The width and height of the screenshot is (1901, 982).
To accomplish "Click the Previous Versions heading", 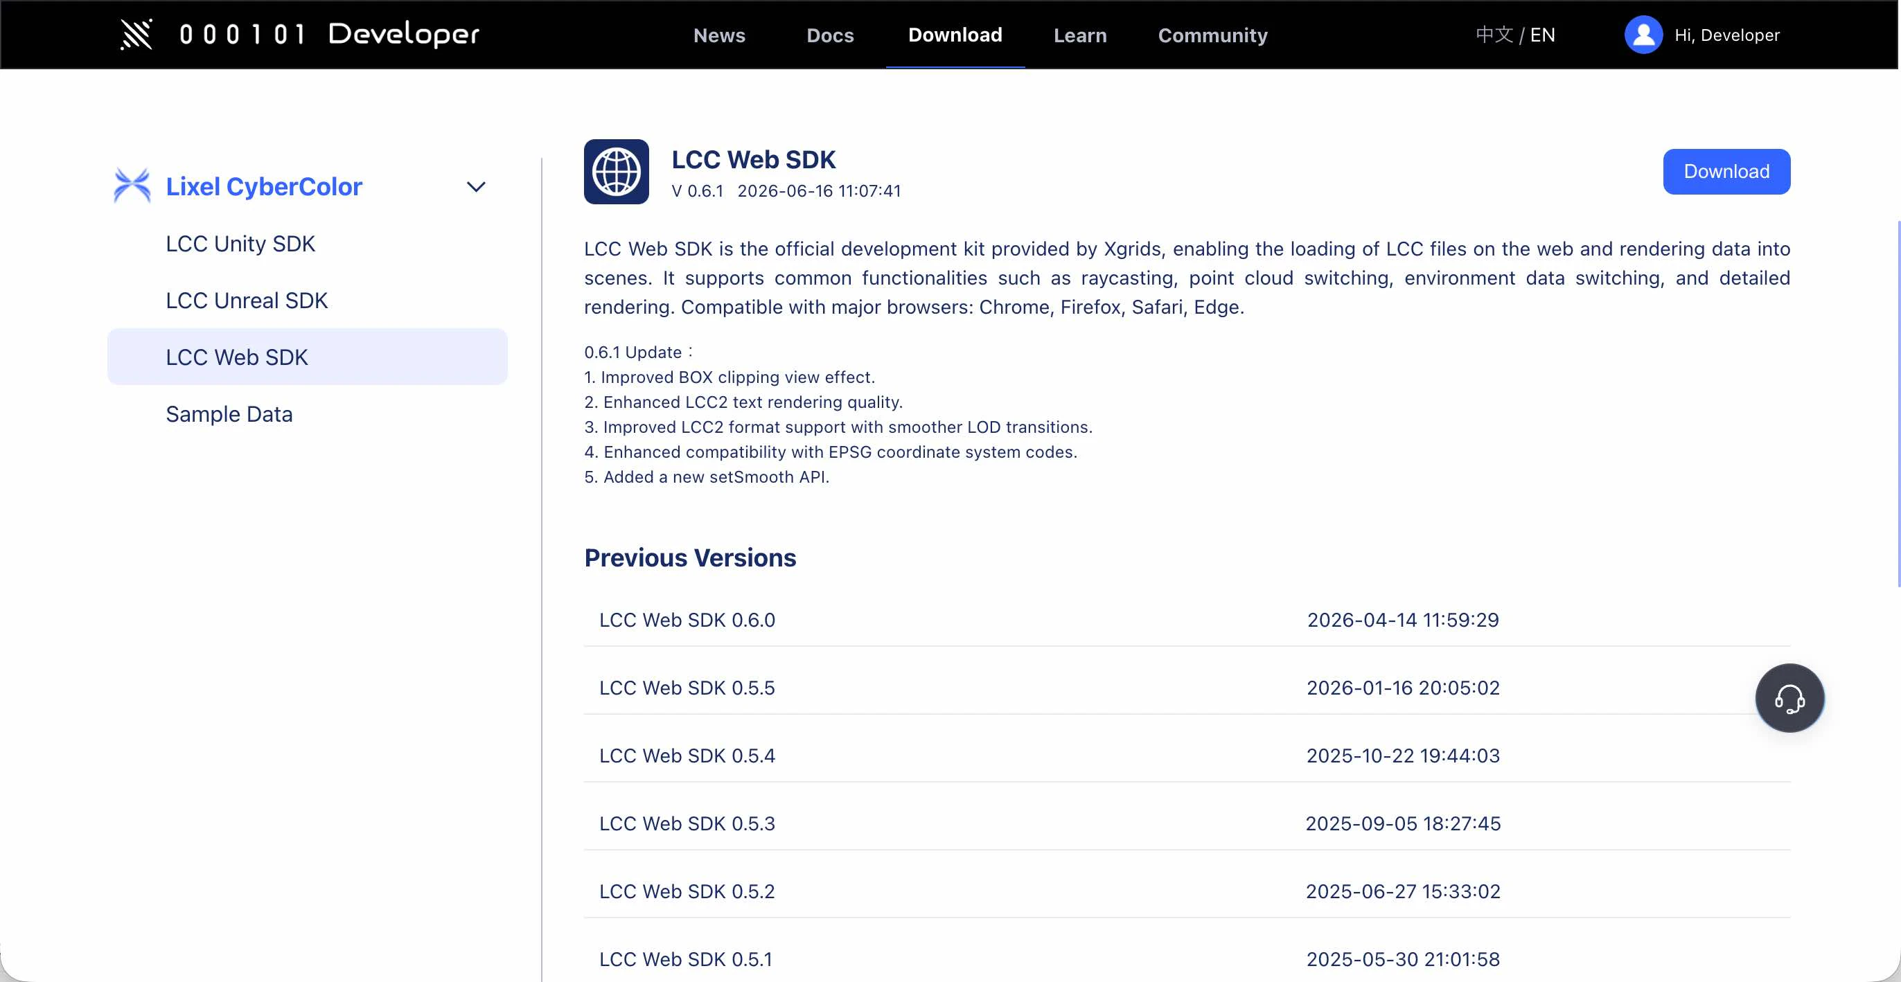I will pos(689,557).
